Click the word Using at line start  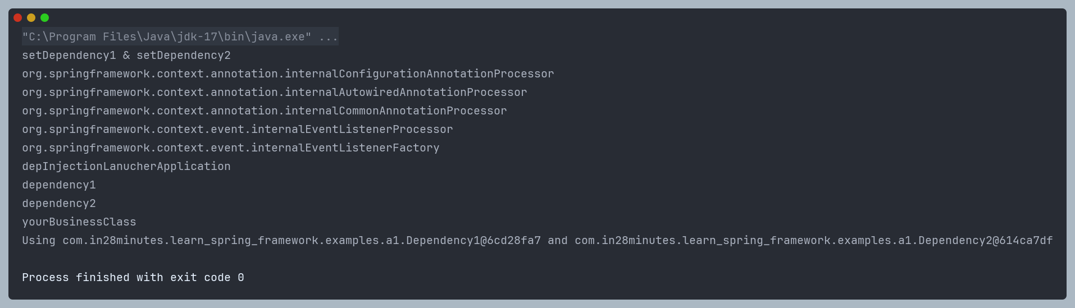coord(39,241)
